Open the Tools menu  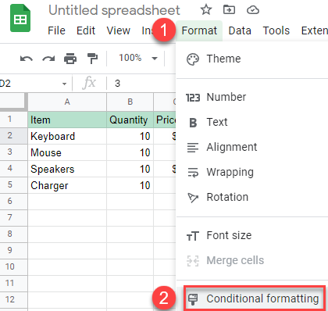[x=276, y=30]
